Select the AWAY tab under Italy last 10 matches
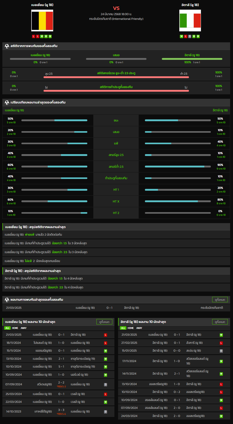The height and width of the screenshot is (424, 233). coord(139,328)
